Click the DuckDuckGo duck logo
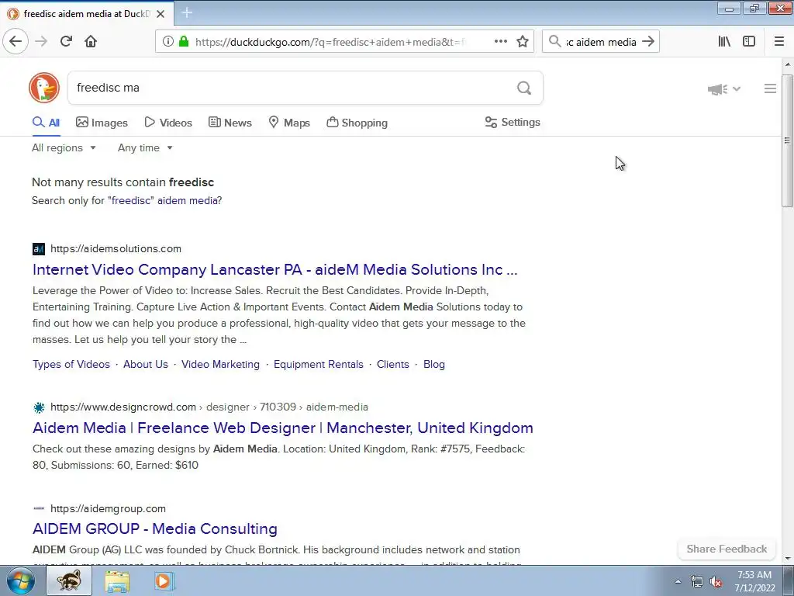 (44, 88)
